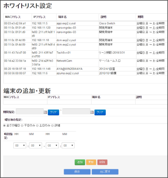Select the 土日のみ radio button
This screenshot has width=168, height=178.
(x=37, y=126)
